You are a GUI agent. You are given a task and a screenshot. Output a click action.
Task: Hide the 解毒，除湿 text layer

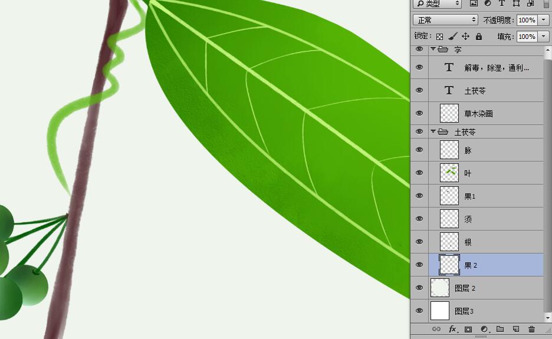419,67
